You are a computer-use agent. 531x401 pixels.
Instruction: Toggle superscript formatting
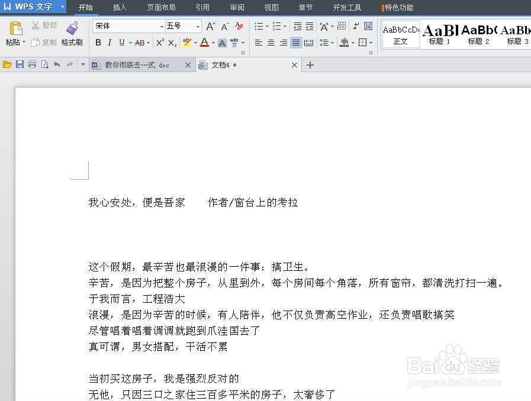click(159, 43)
